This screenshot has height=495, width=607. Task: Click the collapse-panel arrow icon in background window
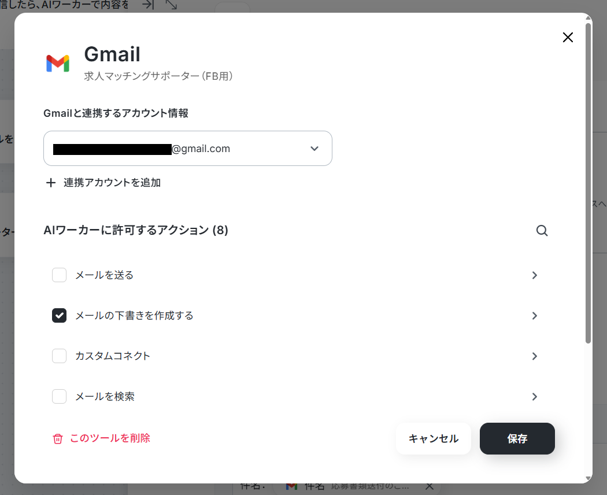[148, 5]
